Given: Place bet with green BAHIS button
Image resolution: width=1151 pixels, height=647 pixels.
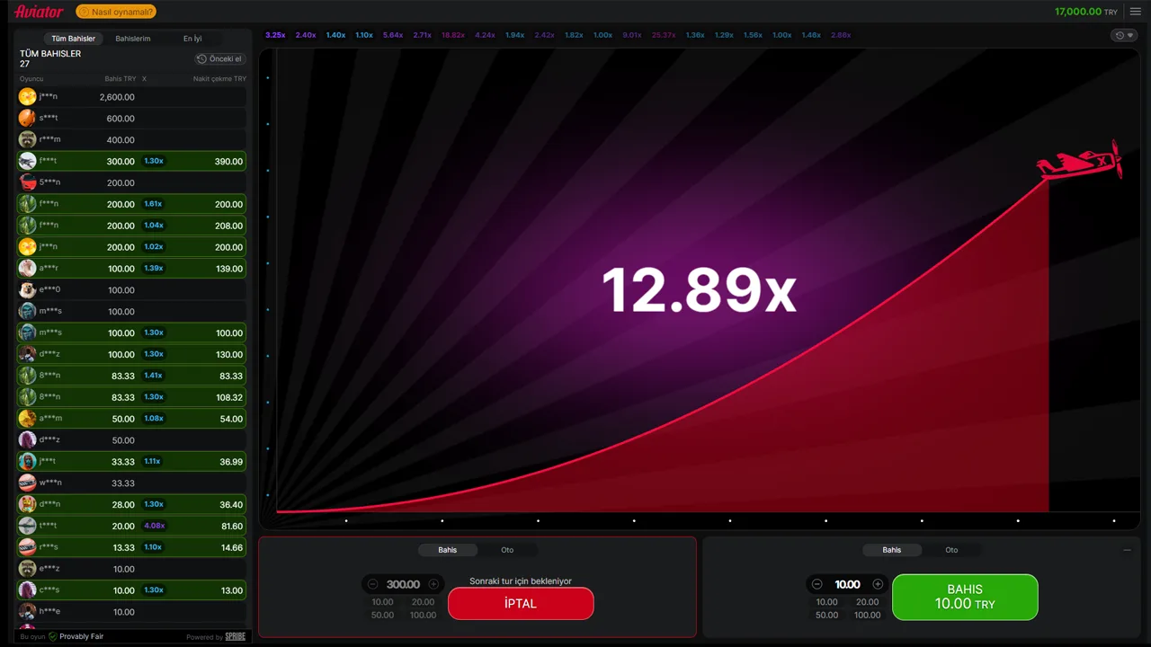Looking at the screenshot, I should [965, 597].
